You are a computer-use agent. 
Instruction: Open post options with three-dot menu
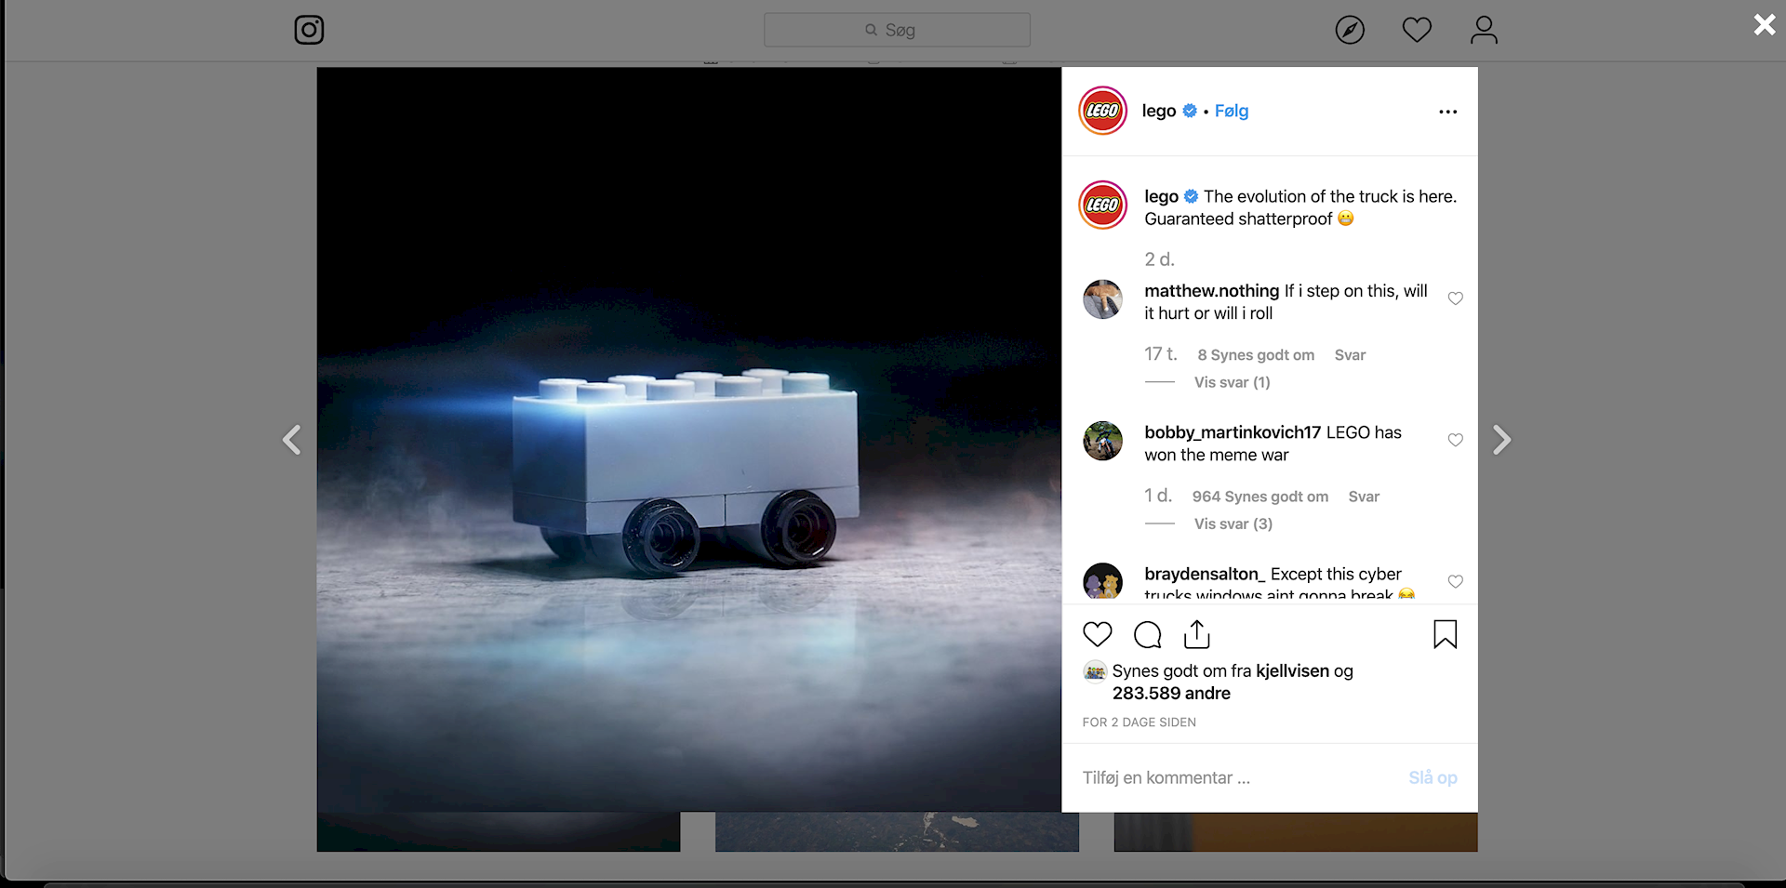pyautogui.click(x=1447, y=111)
